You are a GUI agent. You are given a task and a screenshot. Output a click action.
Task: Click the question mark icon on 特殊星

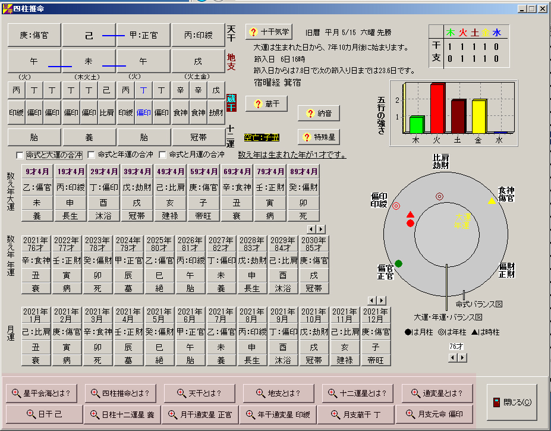tap(307, 137)
